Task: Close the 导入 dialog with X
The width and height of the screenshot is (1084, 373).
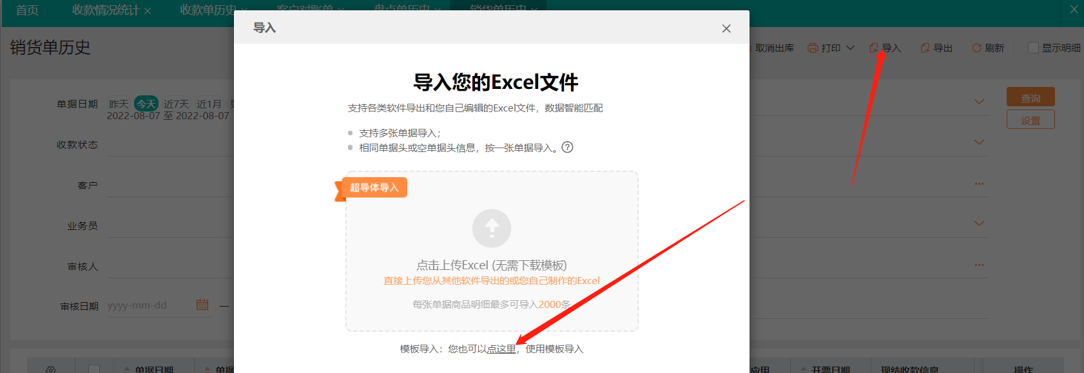Action: pos(726,28)
